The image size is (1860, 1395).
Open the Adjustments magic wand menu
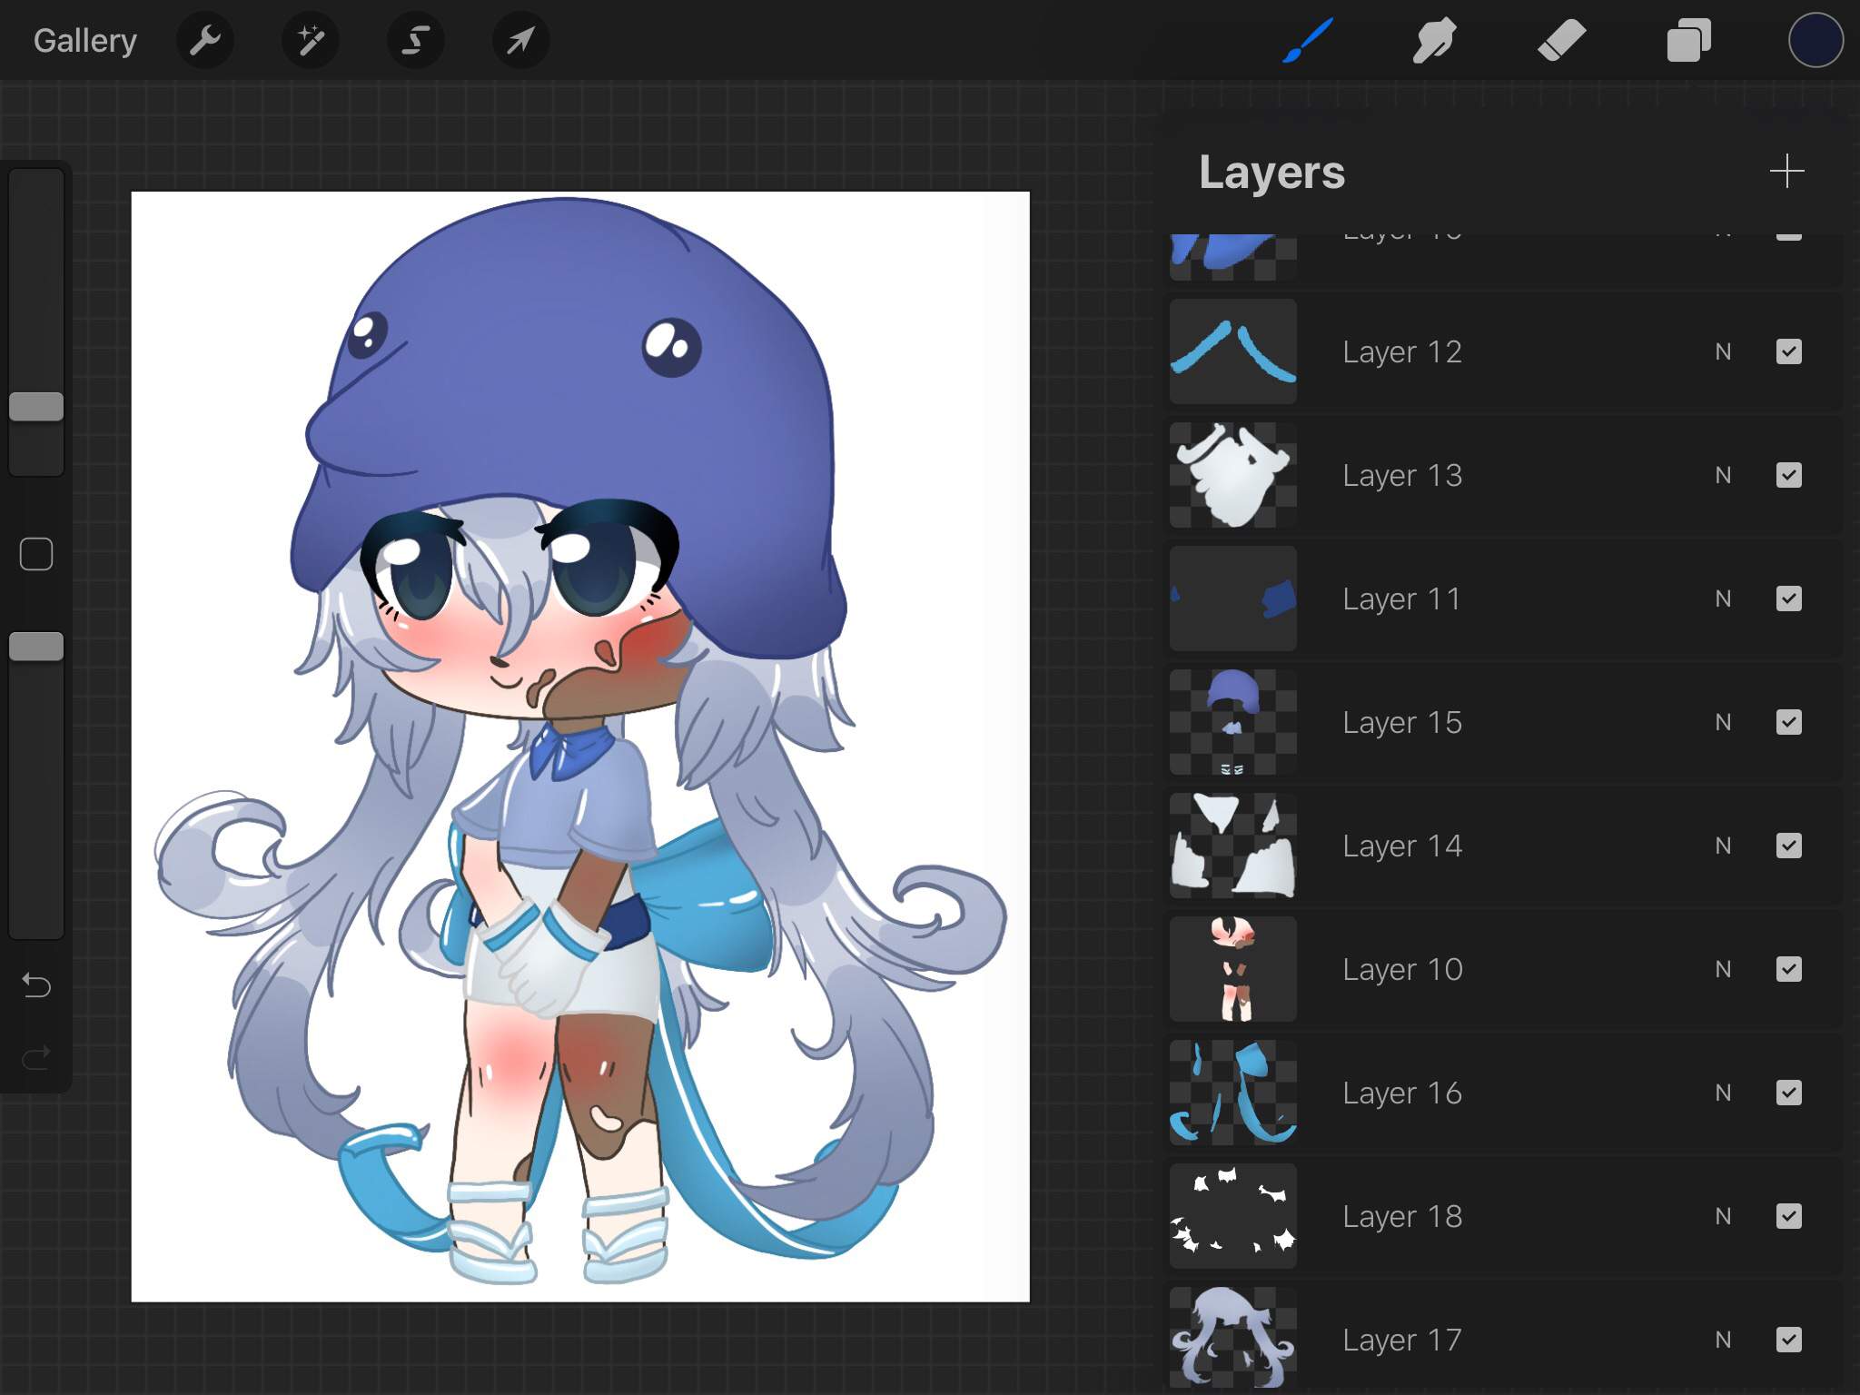[311, 40]
